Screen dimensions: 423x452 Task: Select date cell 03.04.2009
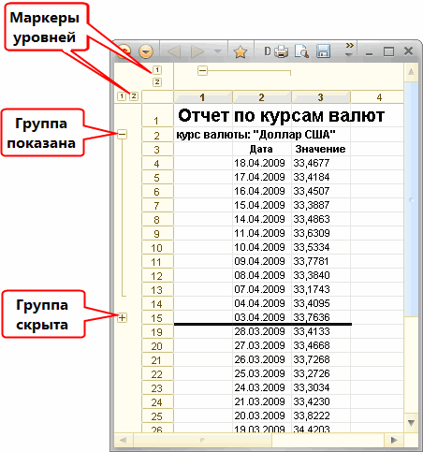[x=262, y=317]
